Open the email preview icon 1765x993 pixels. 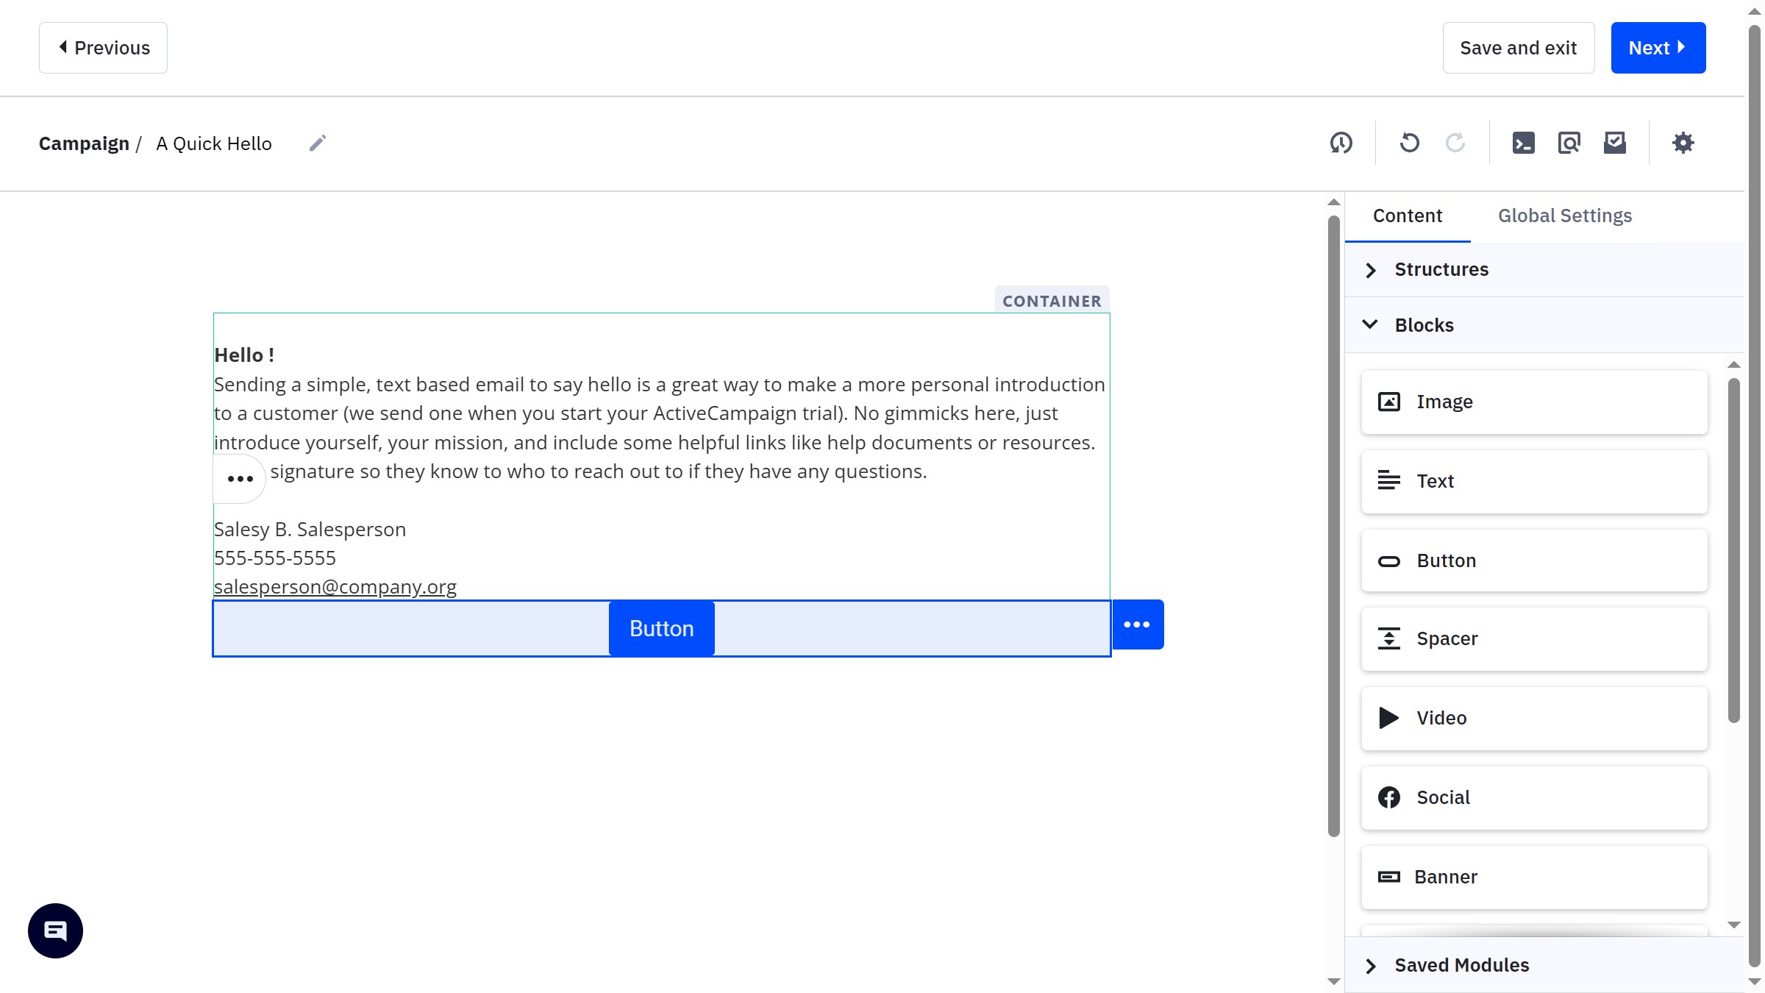1569,143
